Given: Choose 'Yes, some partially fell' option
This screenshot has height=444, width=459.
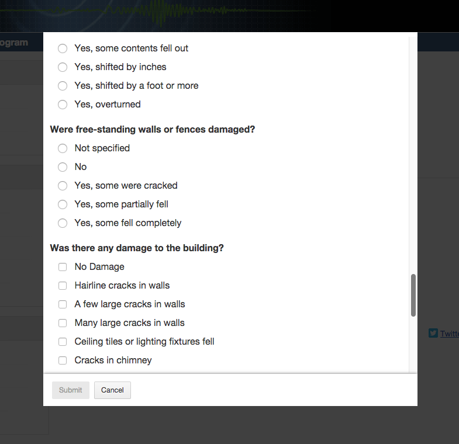Looking at the screenshot, I should [x=63, y=204].
